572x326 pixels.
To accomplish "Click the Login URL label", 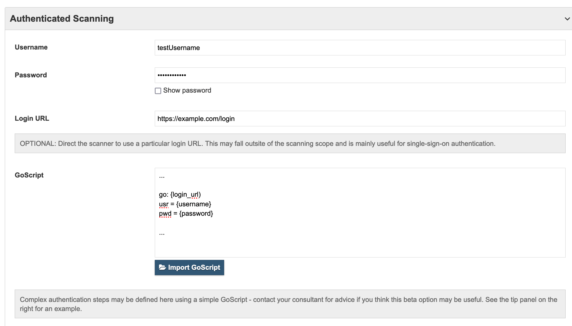I will pos(32,118).
